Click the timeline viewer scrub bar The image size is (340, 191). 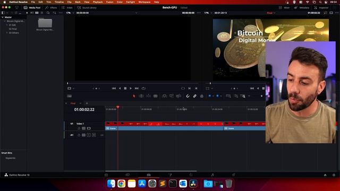click(x=235, y=83)
